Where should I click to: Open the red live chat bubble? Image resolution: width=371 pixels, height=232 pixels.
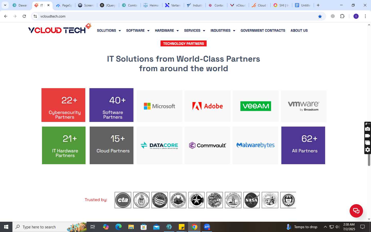pyautogui.click(x=356, y=211)
